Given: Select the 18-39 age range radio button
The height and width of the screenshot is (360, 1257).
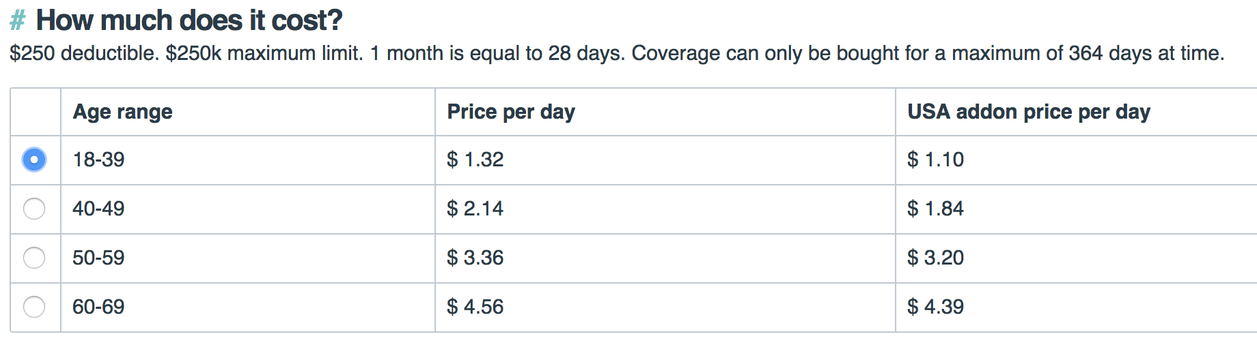Looking at the screenshot, I should click(34, 160).
